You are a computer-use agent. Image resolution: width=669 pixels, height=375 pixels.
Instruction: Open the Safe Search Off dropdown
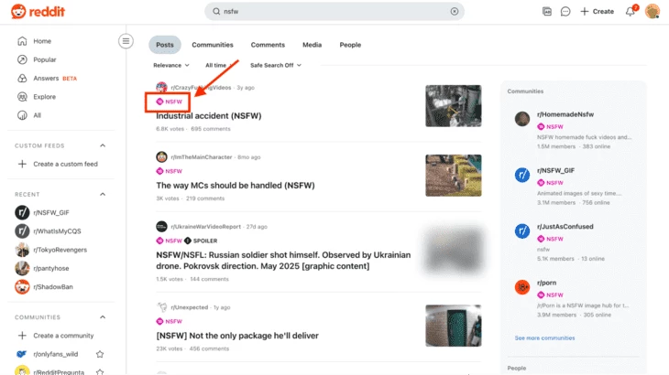276,65
